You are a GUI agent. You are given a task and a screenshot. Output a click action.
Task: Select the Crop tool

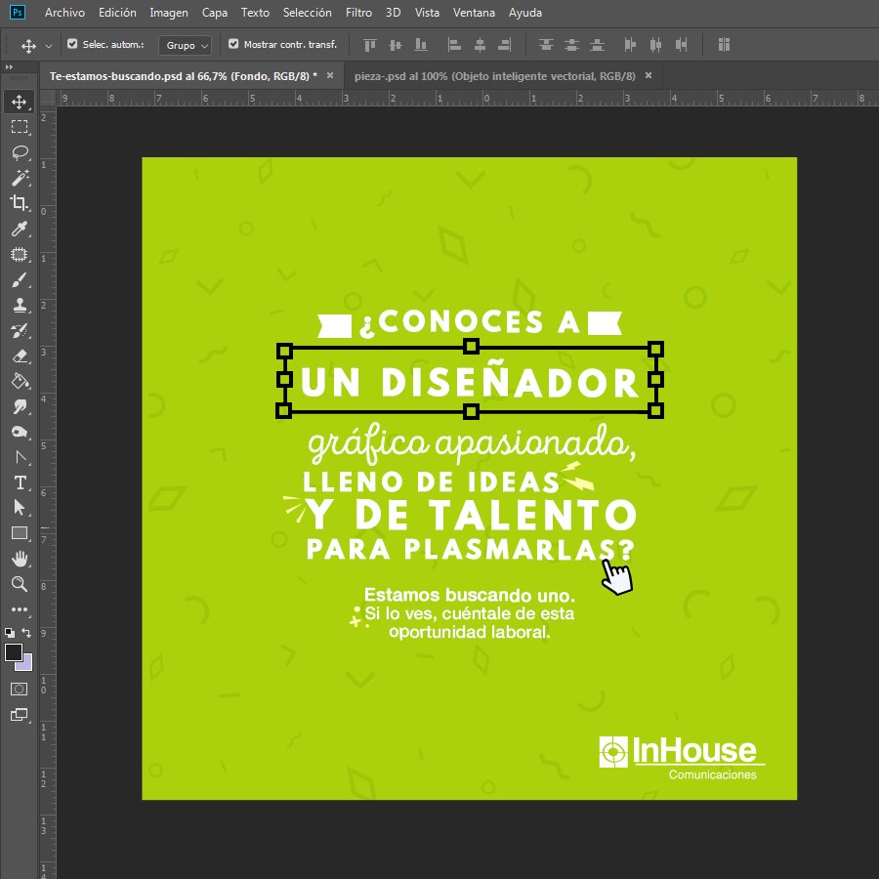20,203
